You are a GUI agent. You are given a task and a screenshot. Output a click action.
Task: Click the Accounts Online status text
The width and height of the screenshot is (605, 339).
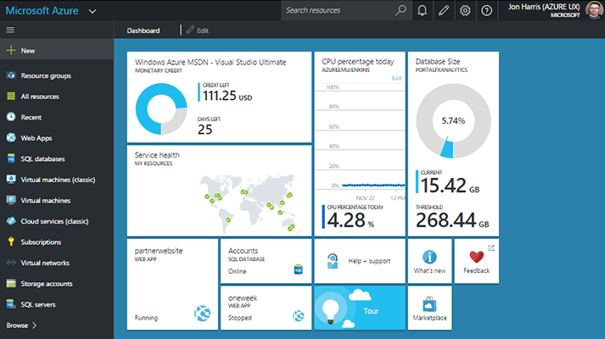pyautogui.click(x=237, y=271)
